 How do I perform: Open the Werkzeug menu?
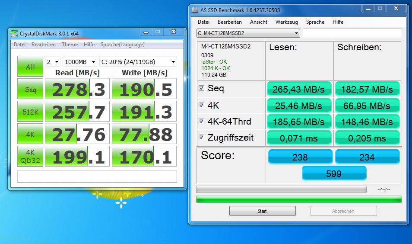click(x=287, y=22)
